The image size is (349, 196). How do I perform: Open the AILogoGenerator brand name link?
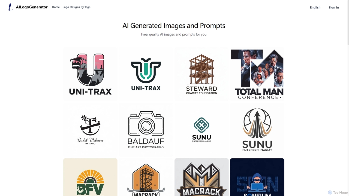click(x=32, y=7)
